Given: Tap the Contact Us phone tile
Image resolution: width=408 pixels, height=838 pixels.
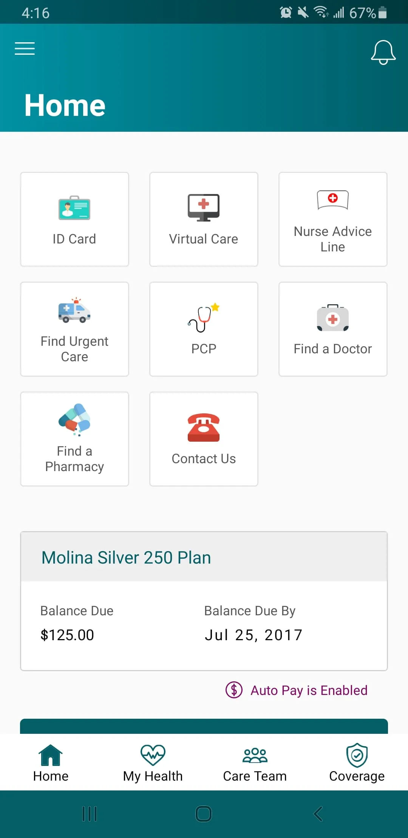Looking at the screenshot, I should point(204,439).
